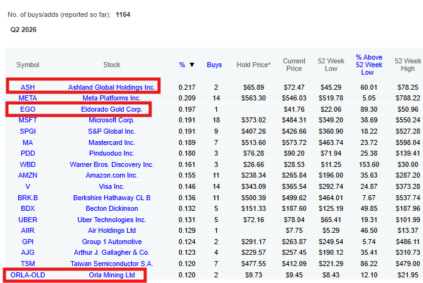Sort table by Buys column
Image resolution: width=423 pixels, height=283 pixels.
click(214, 65)
